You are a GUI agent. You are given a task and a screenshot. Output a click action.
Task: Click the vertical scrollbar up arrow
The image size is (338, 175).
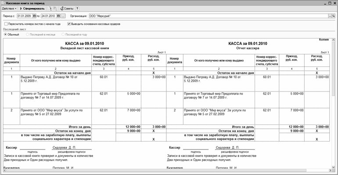334,40
